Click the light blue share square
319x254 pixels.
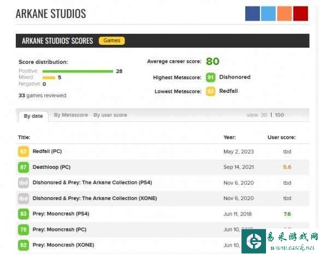tap(268, 14)
